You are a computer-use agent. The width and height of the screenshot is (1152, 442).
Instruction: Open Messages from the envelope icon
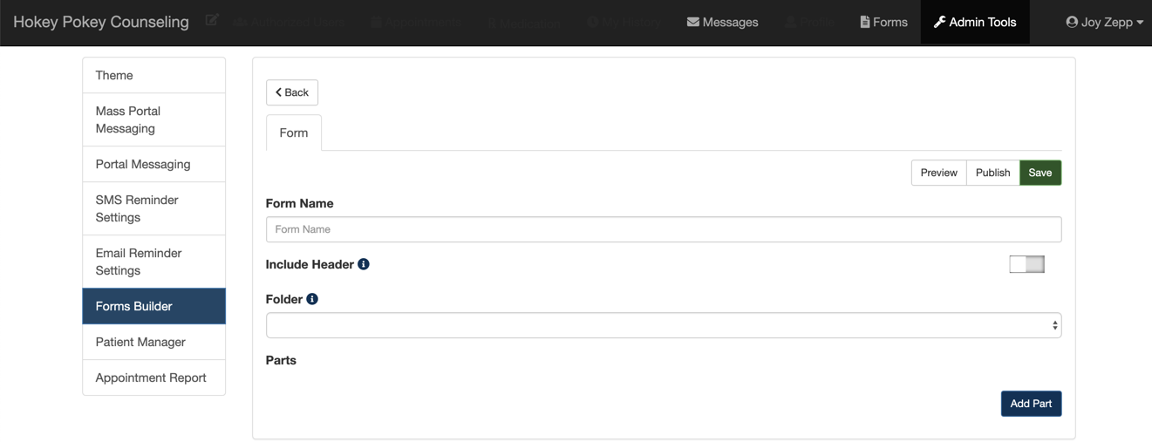[693, 22]
